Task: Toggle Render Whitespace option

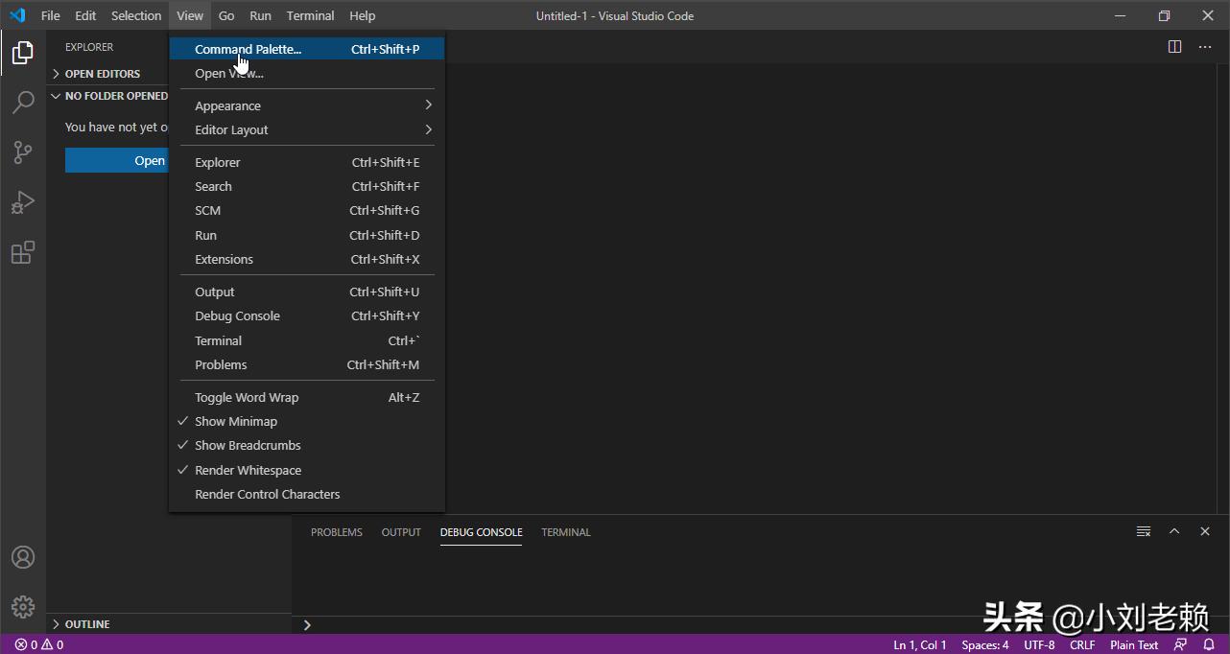Action: click(248, 469)
